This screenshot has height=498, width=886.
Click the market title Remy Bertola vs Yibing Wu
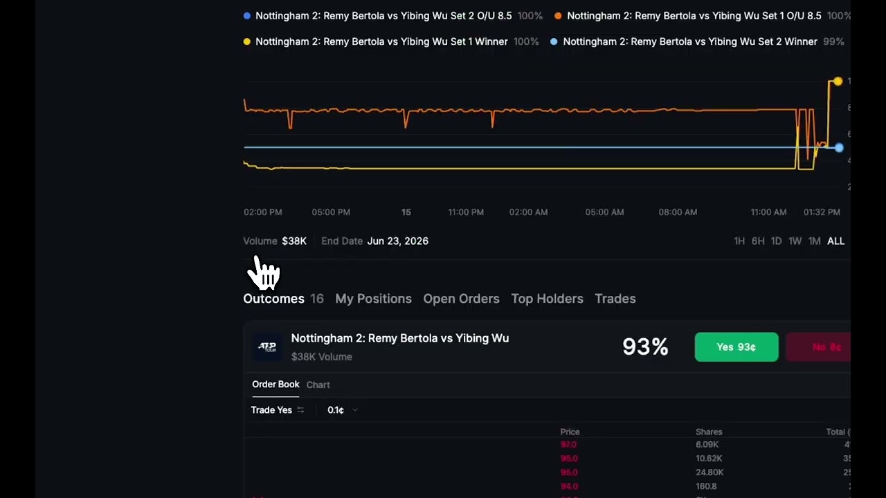click(x=400, y=338)
